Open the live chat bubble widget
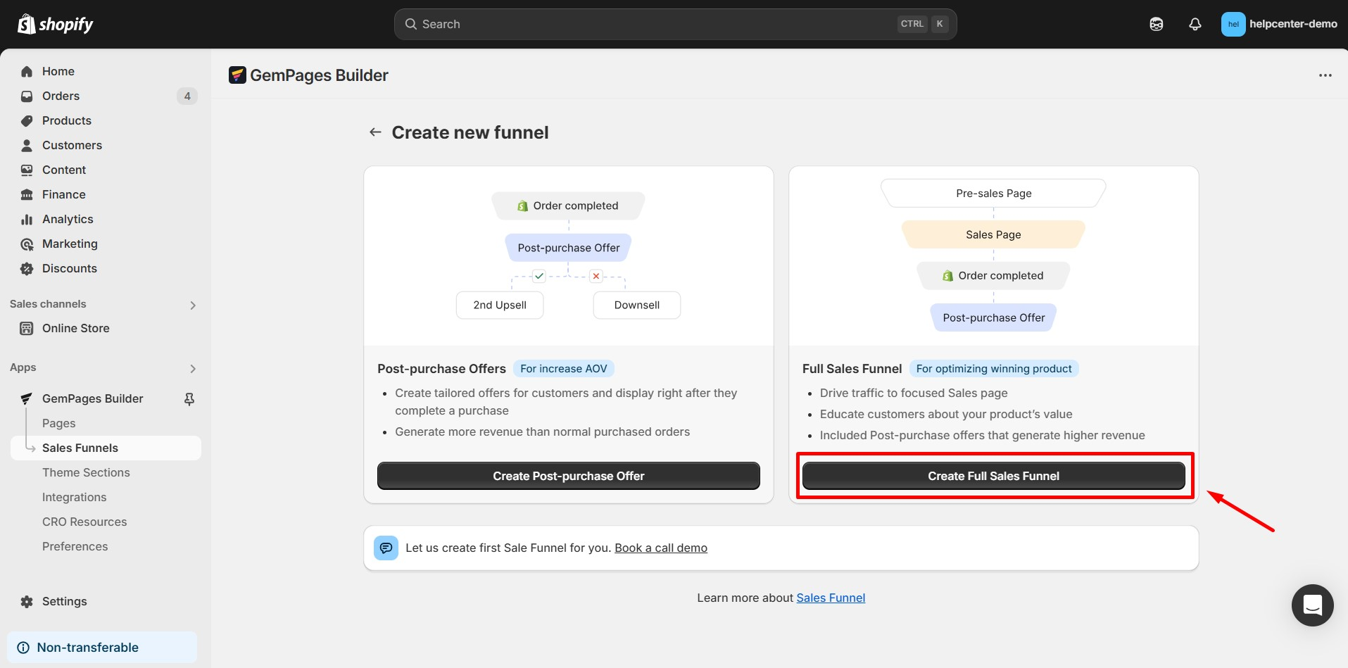The height and width of the screenshot is (668, 1348). [1312, 605]
